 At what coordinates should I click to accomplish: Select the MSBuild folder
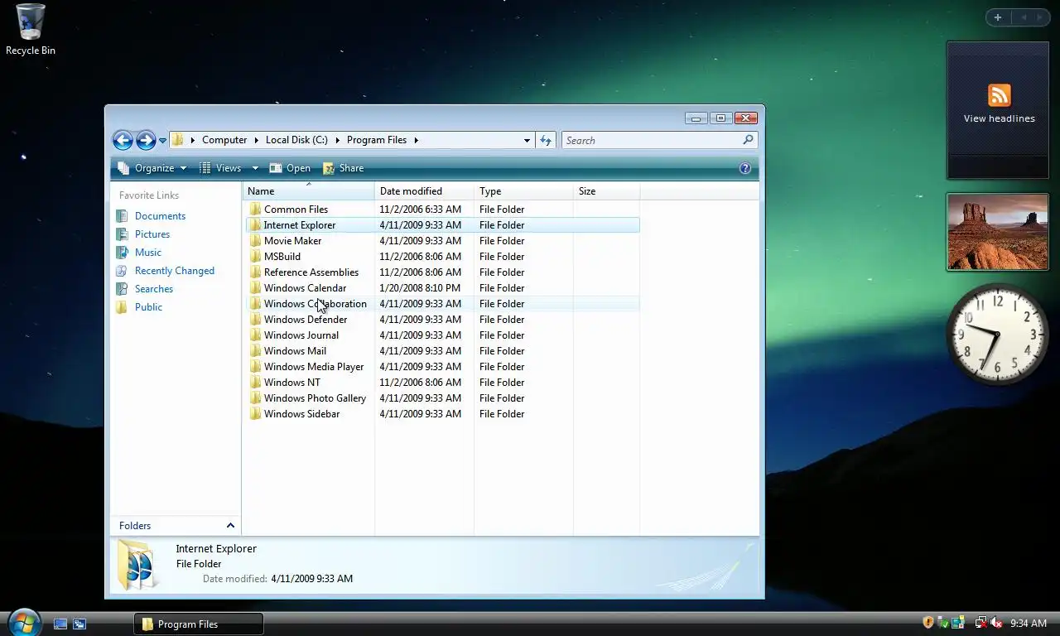click(x=282, y=257)
